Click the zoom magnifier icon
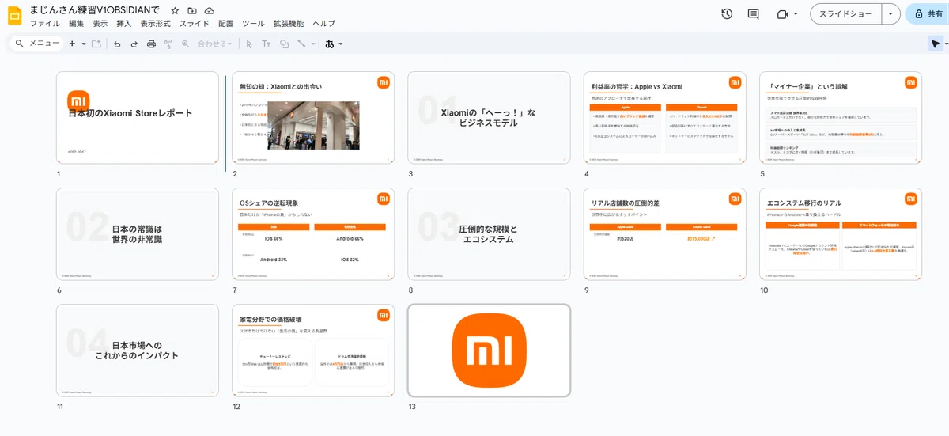 [x=185, y=44]
